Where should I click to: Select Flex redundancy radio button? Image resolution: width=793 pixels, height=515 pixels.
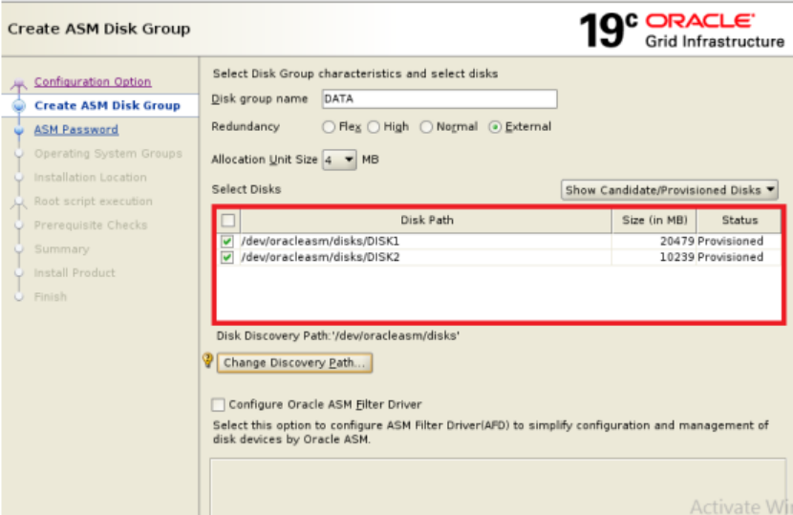coord(329,127)
